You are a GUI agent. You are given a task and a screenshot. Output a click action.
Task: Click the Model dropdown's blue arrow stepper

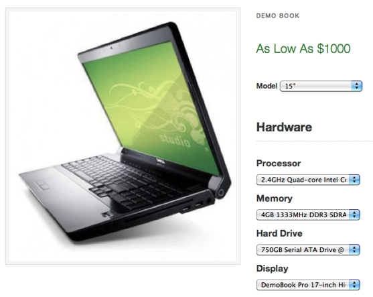coord(356,86)
